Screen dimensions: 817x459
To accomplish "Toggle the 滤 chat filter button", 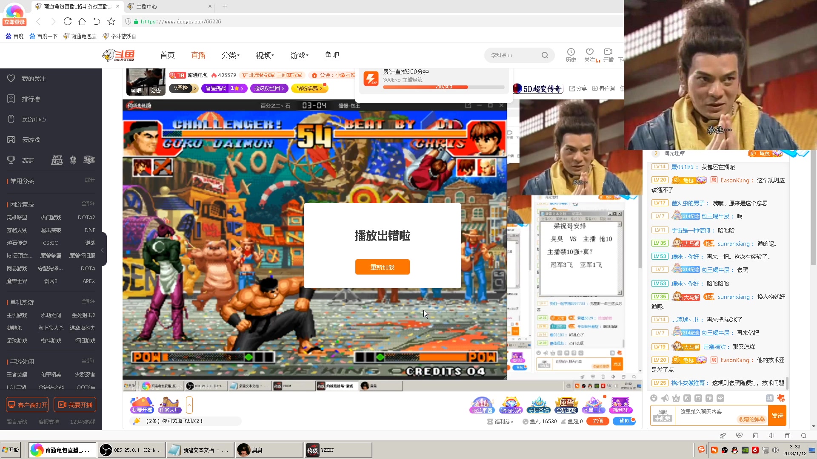I will [770, 398].
